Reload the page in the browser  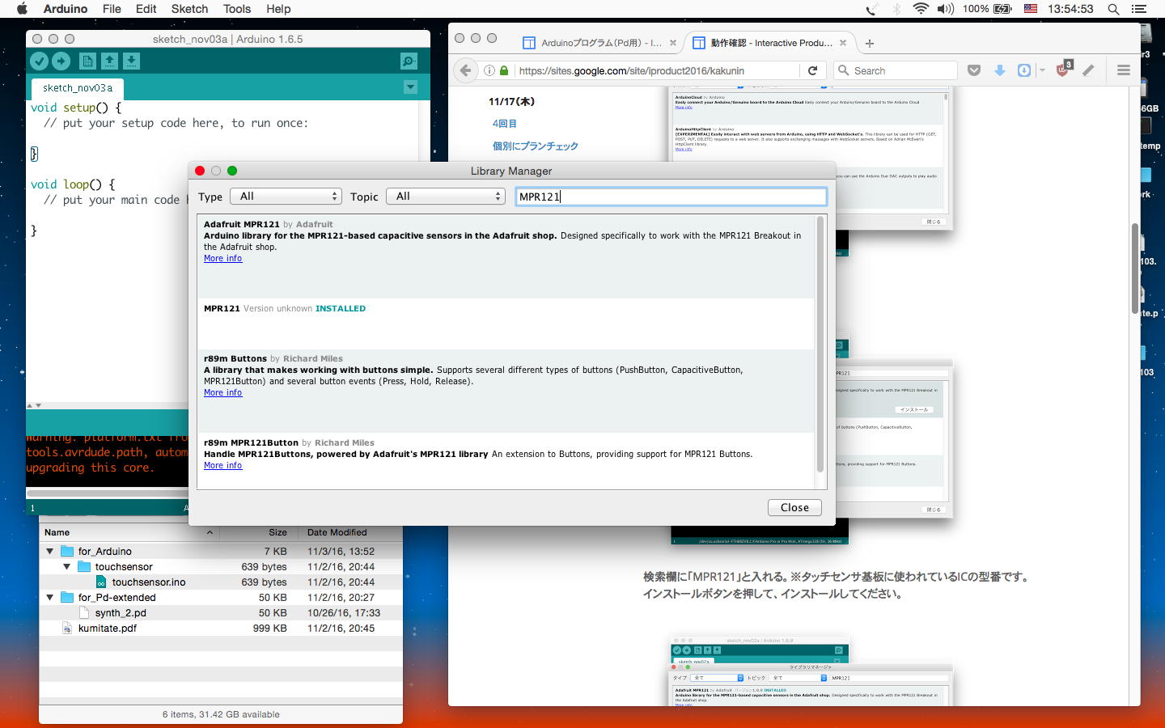click(812, 70)
